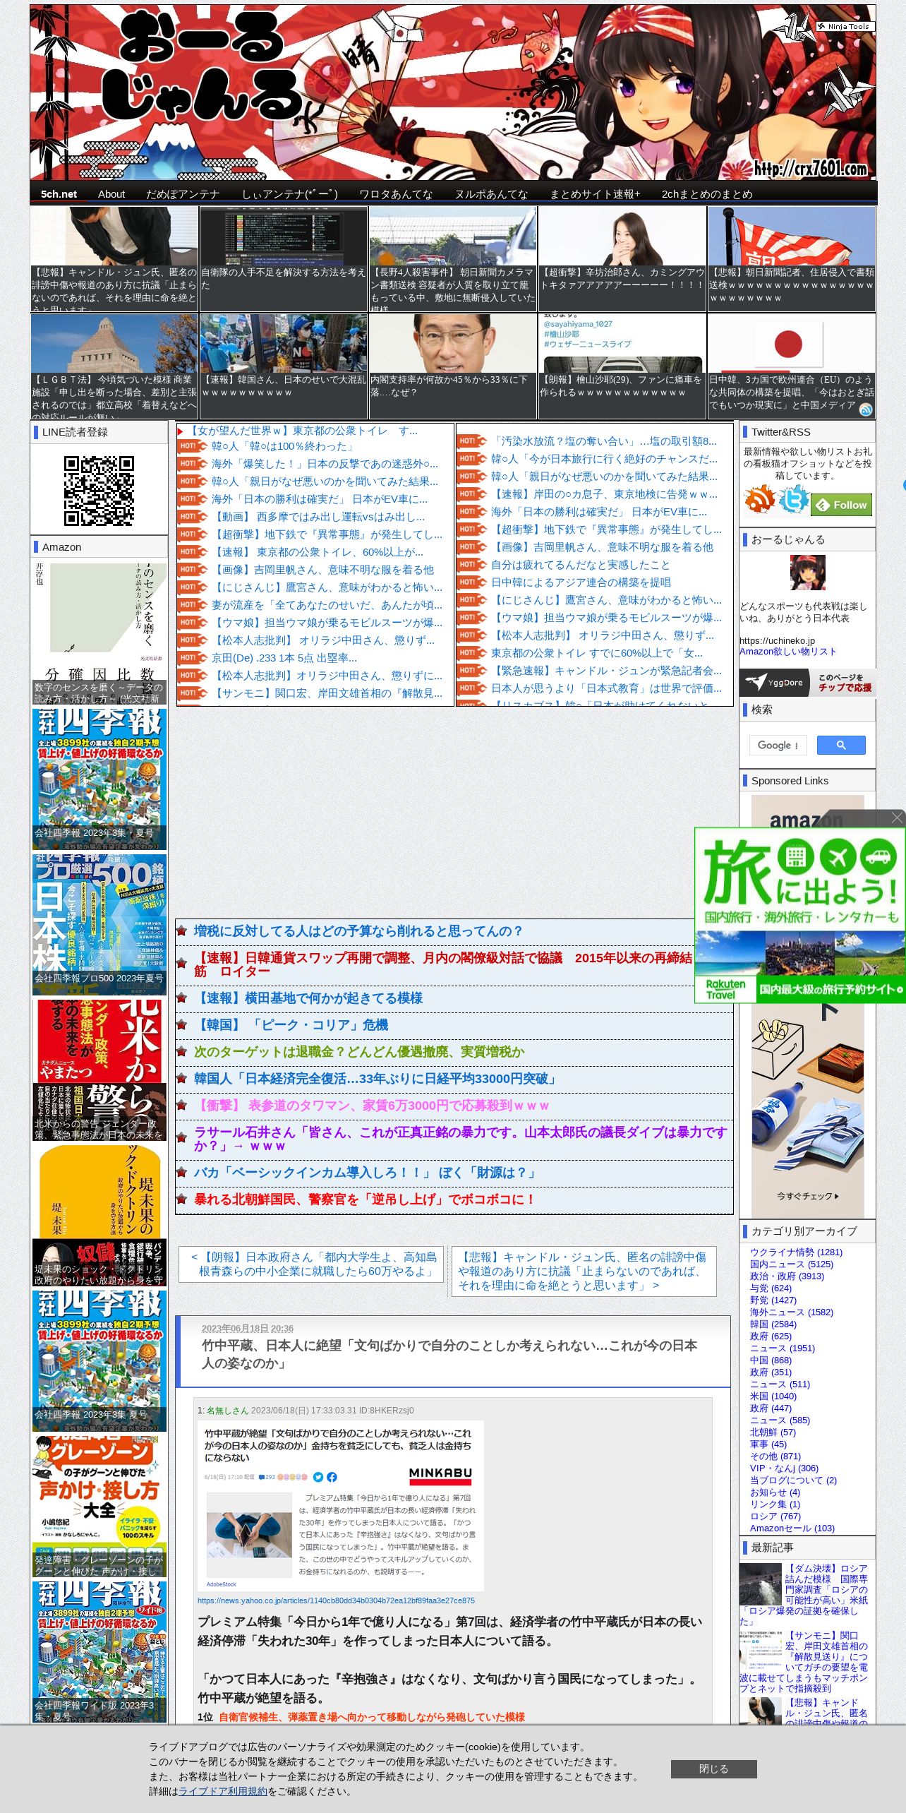Open Amazon book 数字のセンスを磨く

coord(99,633)
